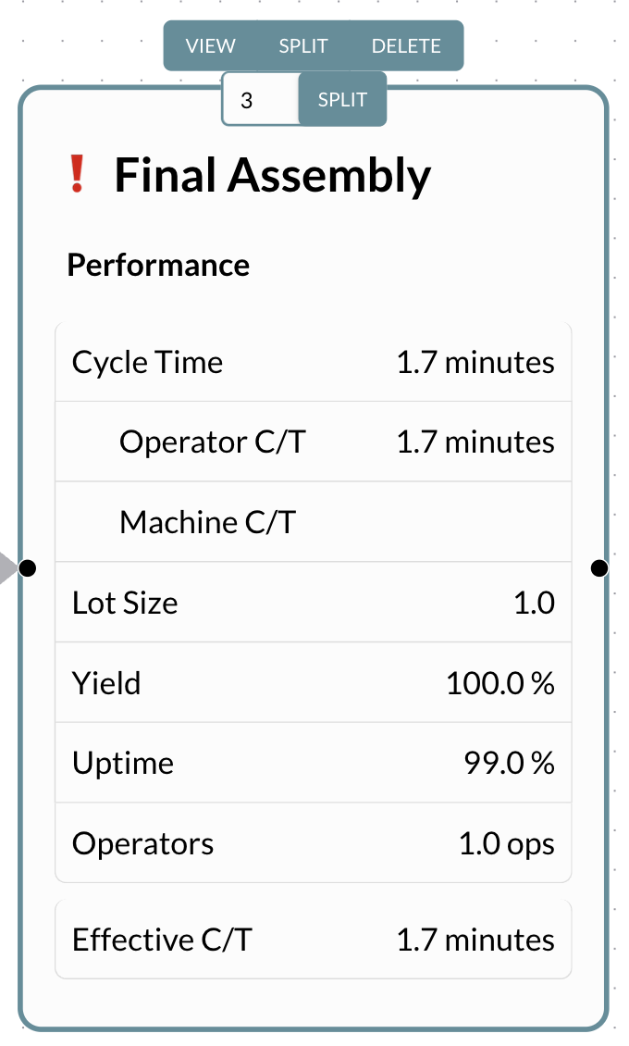Select the empty Machine C/T row

pyautogui.click(x=314, y=523)
